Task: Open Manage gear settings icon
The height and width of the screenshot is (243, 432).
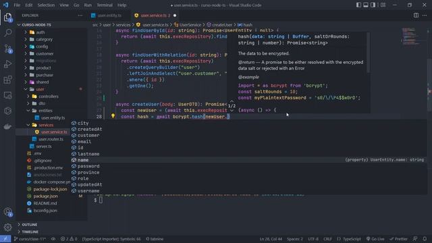Action: click(7, 227)
